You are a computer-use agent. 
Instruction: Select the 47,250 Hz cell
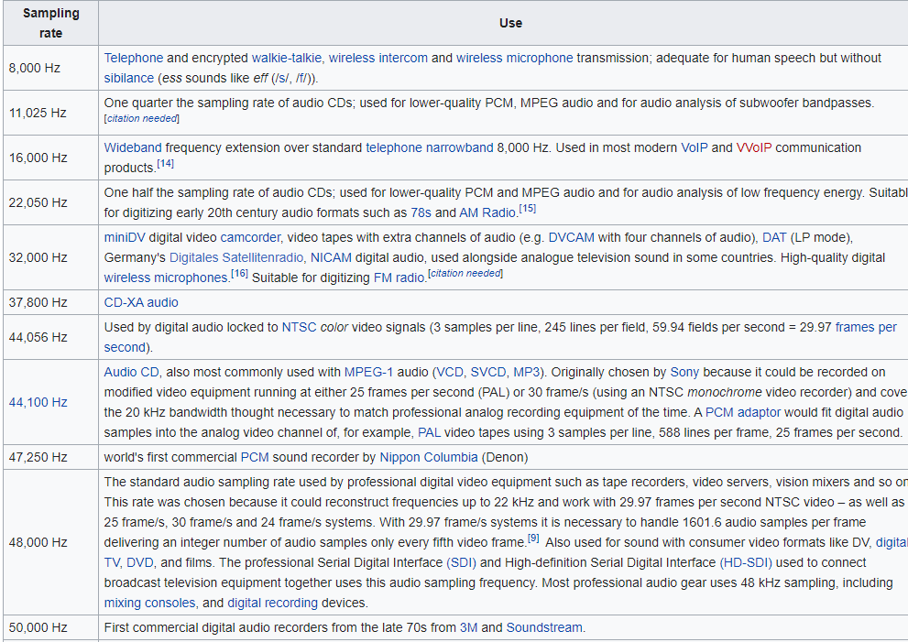[51, 457]
